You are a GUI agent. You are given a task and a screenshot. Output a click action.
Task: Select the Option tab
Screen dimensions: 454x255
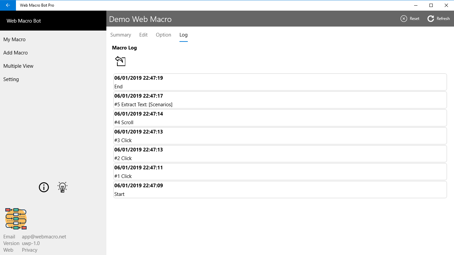pyautogui.click(x=163, y=35)
